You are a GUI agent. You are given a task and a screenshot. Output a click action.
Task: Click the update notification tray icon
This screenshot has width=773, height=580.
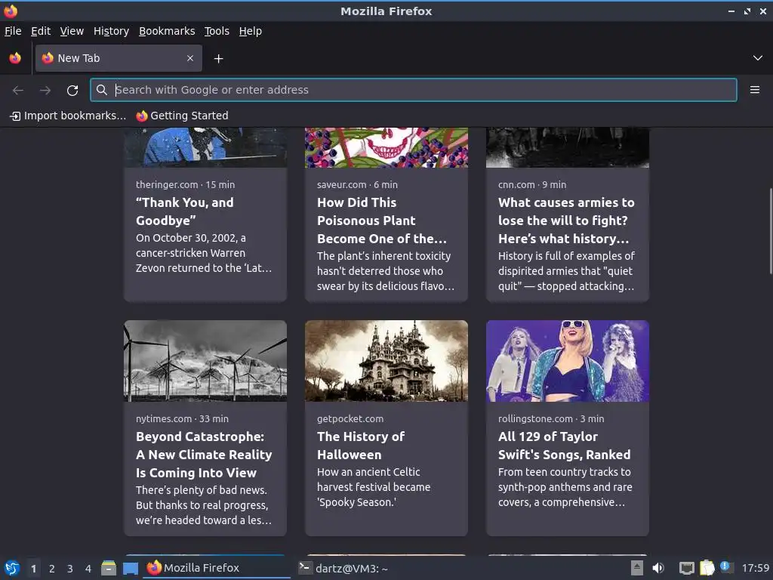[x=726, y=567]
